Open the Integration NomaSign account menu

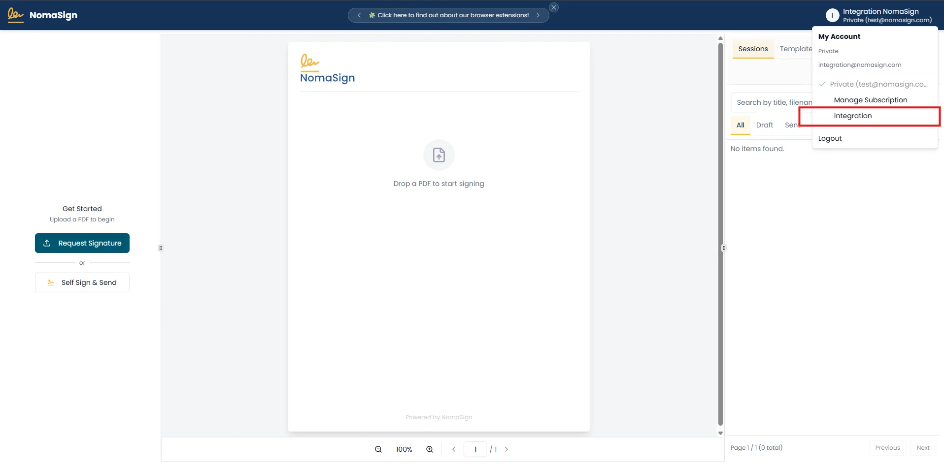[879, 15]
